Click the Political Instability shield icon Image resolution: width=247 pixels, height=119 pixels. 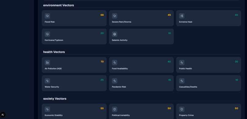pos(115,109)
